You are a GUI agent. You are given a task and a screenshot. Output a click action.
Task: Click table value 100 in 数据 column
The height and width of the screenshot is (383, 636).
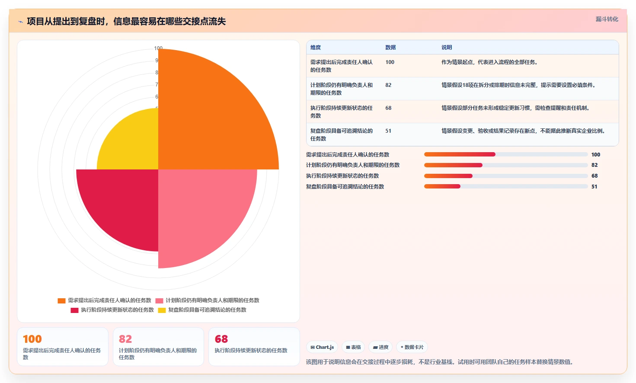point(390,62)
